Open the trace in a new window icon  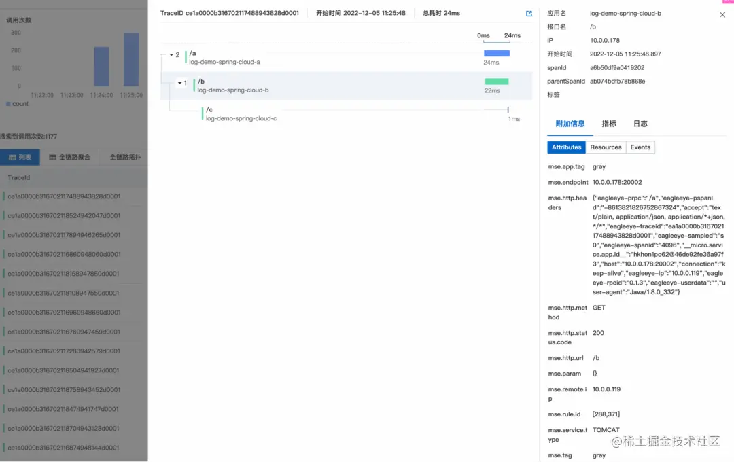pos(529,14)
